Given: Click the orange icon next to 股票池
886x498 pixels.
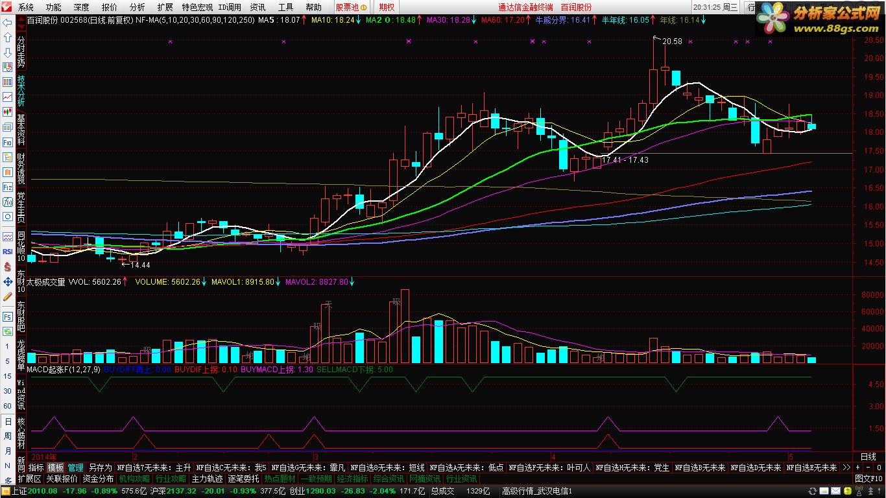Looking at the screenshot, I should point(364,7).
